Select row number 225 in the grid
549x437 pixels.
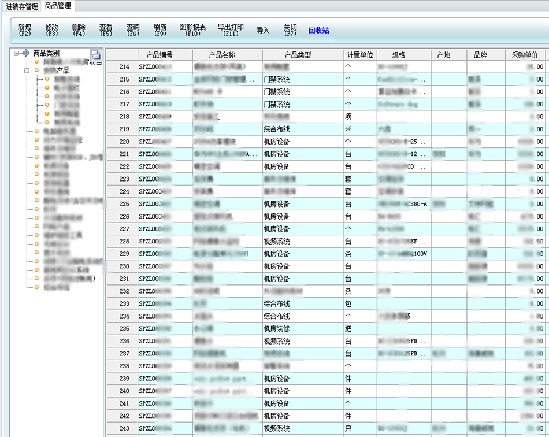tap(124, 204)
